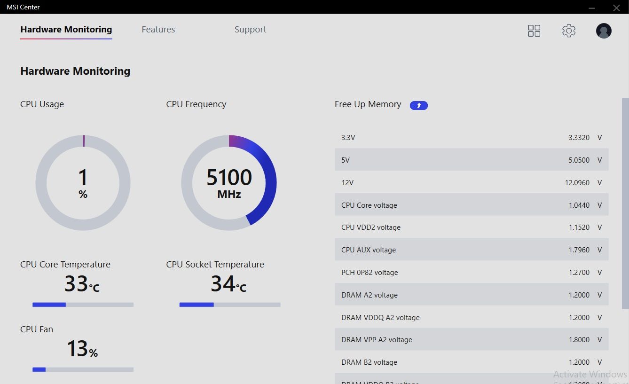Image resolution: width=629 pixels, height=384 pixels.
Task: Click the user profile avatar icon
Action: point(604,31)
